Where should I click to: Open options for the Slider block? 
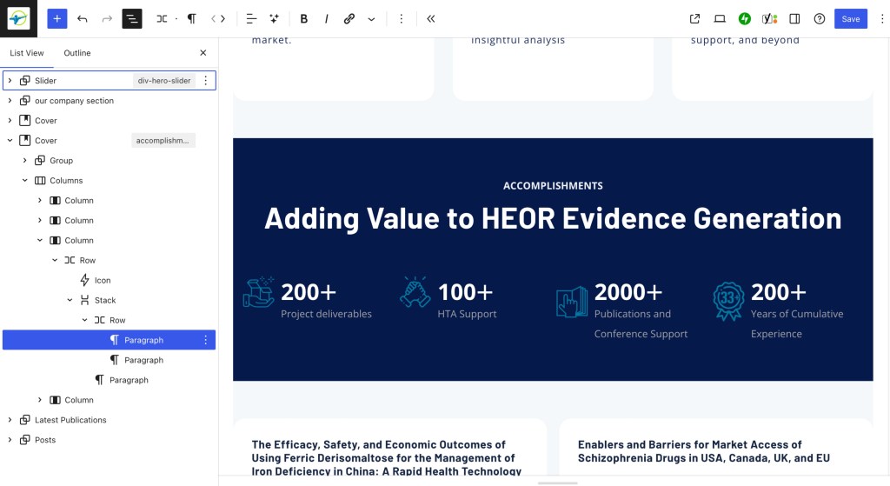coord(206,81)
